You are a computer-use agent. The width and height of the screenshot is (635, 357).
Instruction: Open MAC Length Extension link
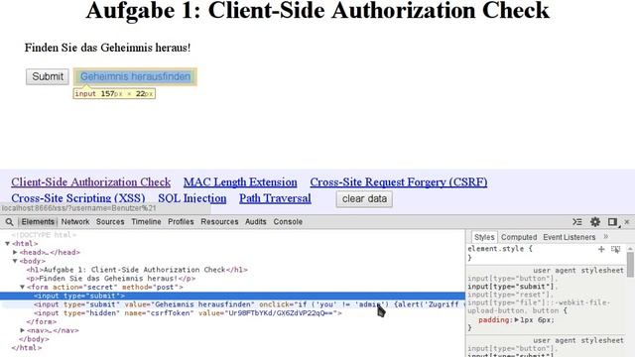point(240,182)
